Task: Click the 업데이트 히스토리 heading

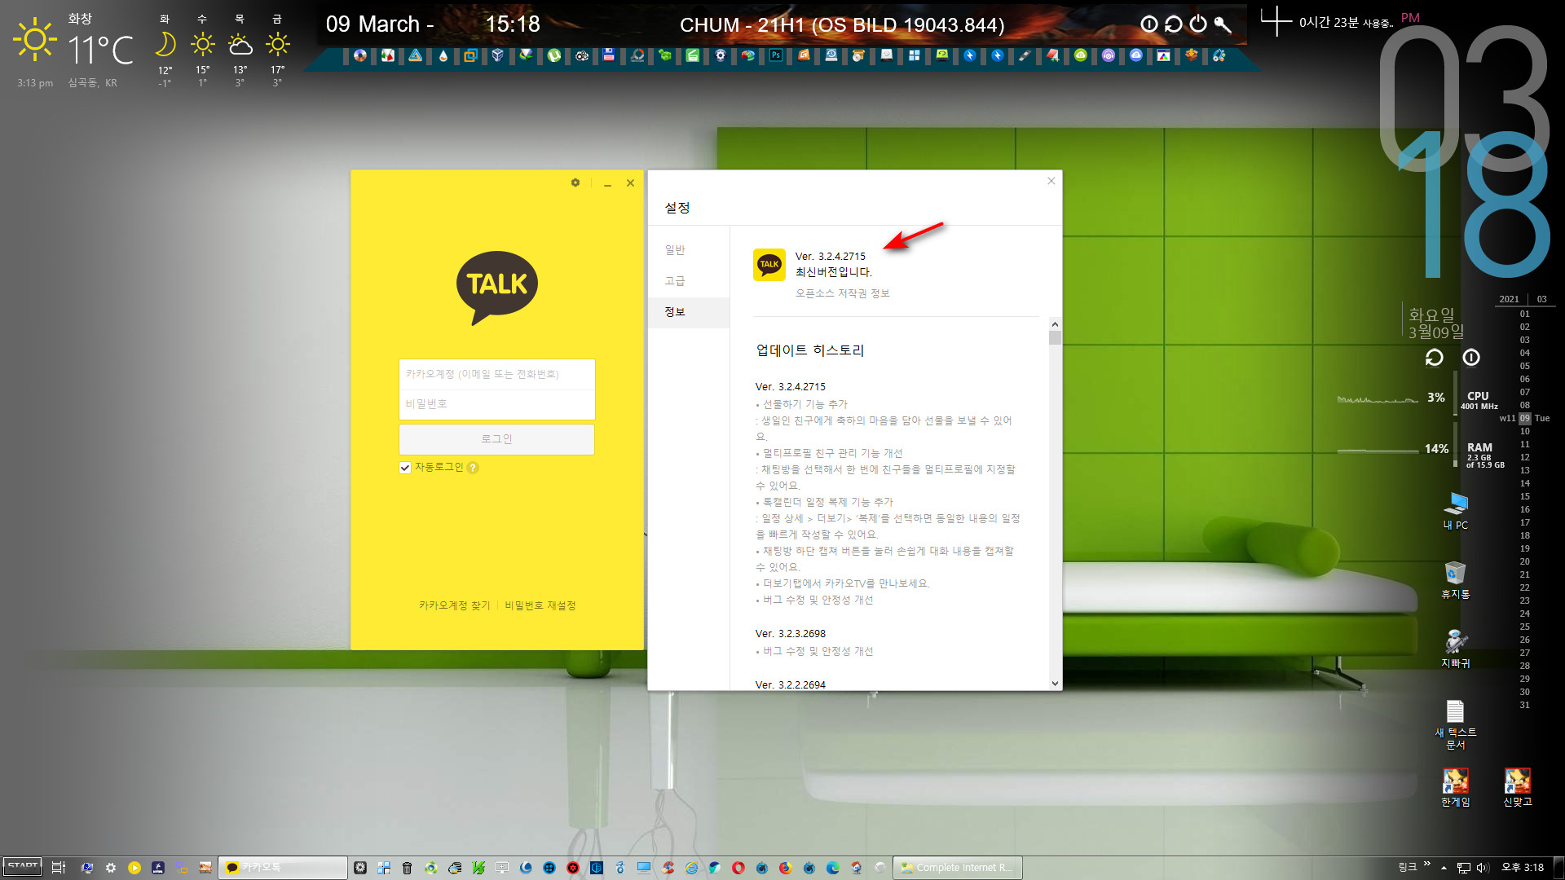Action: coord(809,350)
